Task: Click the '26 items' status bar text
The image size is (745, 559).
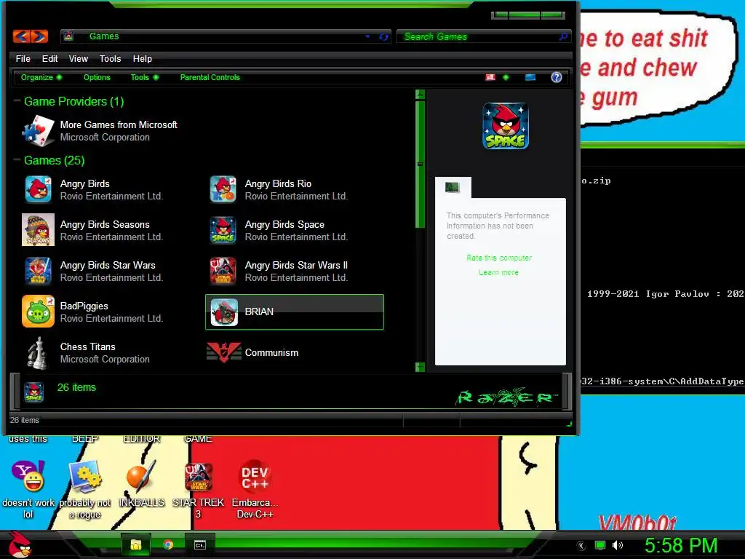Action: click(25, 420)
